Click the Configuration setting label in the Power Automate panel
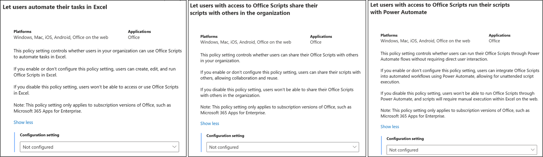This screenshot has height=157, width=543. tap(405, 139)
